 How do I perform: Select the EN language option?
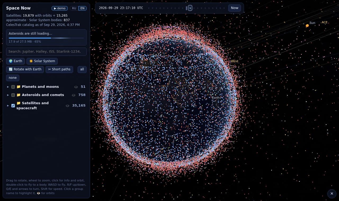tap(82, 8)
